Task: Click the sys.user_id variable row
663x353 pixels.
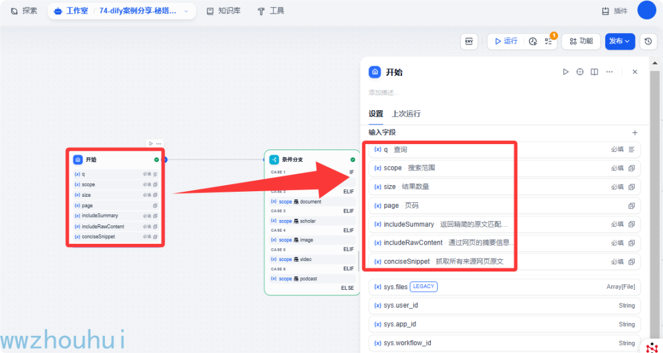Action: [x=505, y=306]
